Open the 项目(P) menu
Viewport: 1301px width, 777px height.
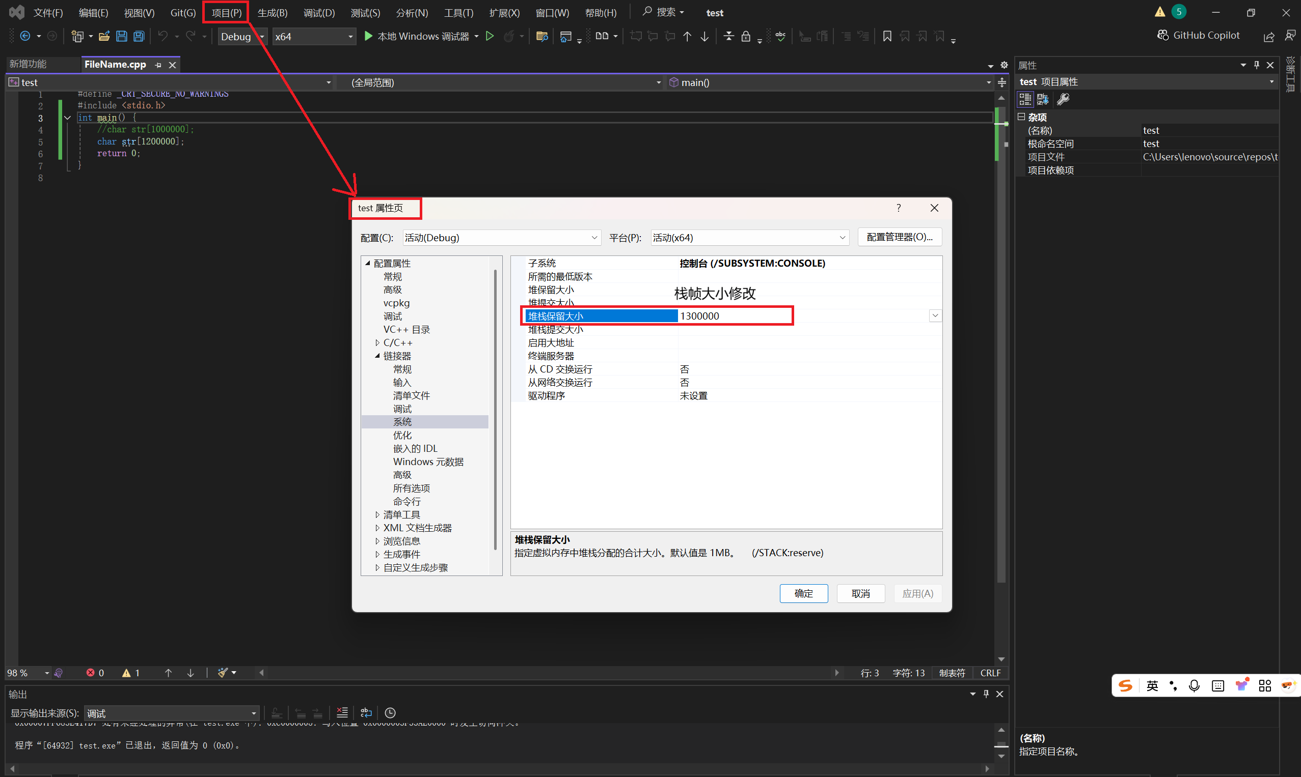(x=226, y=13)
